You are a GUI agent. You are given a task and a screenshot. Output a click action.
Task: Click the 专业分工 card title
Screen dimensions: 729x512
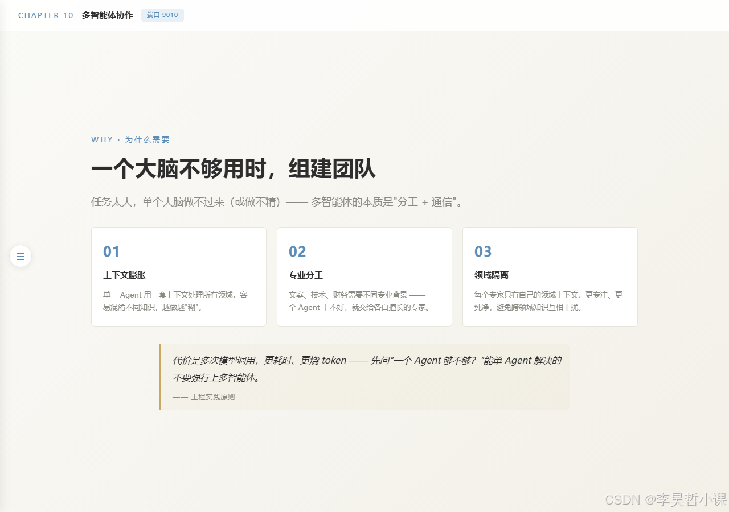[x=306, y=275]
